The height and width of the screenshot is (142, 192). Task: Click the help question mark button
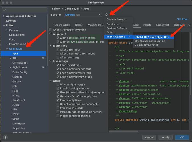point(5,137)
